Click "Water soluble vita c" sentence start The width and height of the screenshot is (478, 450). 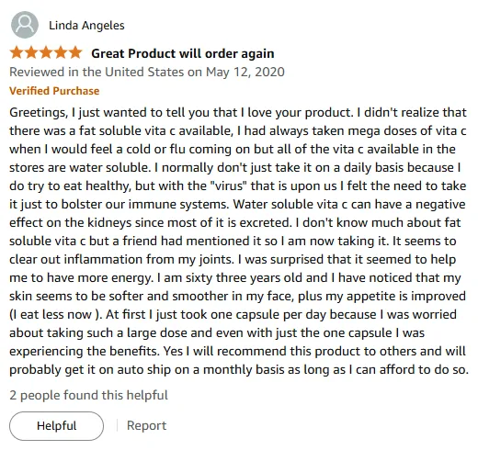click(x=290, y=204)
